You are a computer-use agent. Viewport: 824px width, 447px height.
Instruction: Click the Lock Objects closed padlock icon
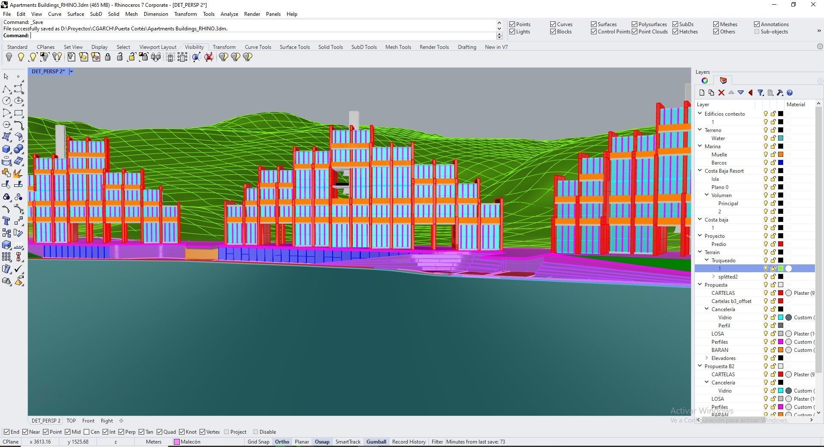point(108,57)
